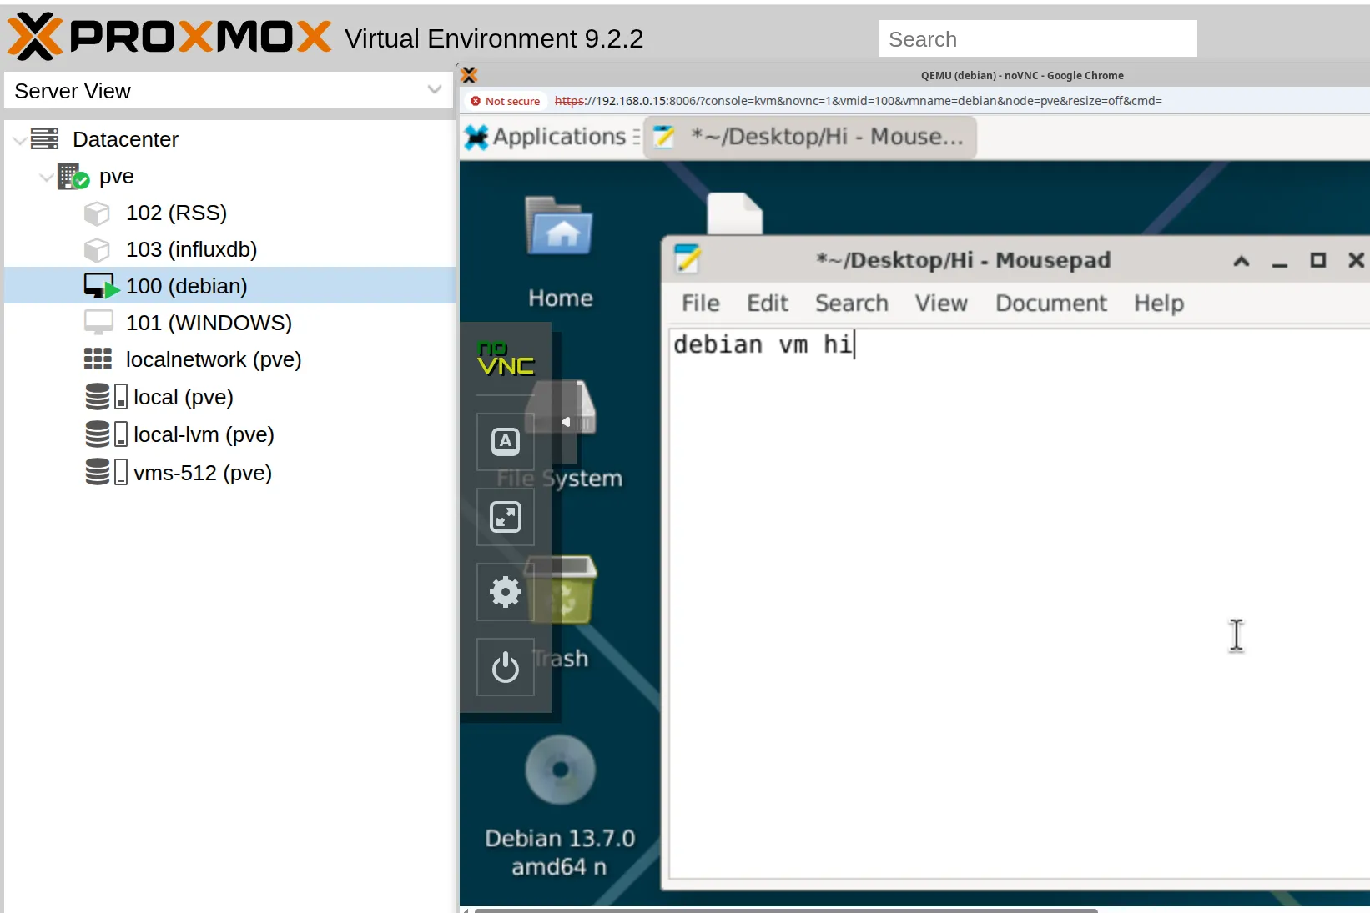Open Mousepad Help menu
The width and height of the screenshot is (1370, 913).
pyautogui.click(x=1159, y=303)
